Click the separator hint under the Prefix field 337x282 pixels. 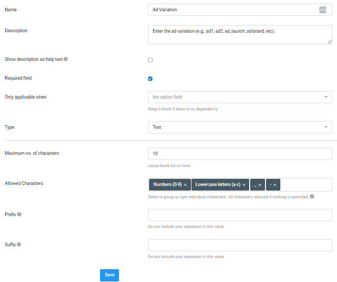(x=186, y=226)
